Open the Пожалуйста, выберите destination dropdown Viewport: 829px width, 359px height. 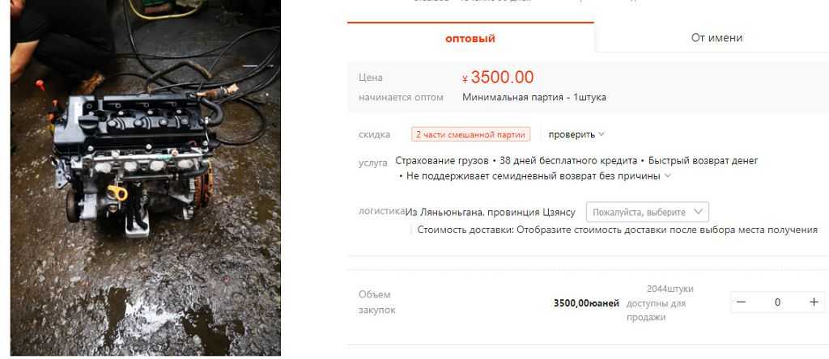point(647,212)
